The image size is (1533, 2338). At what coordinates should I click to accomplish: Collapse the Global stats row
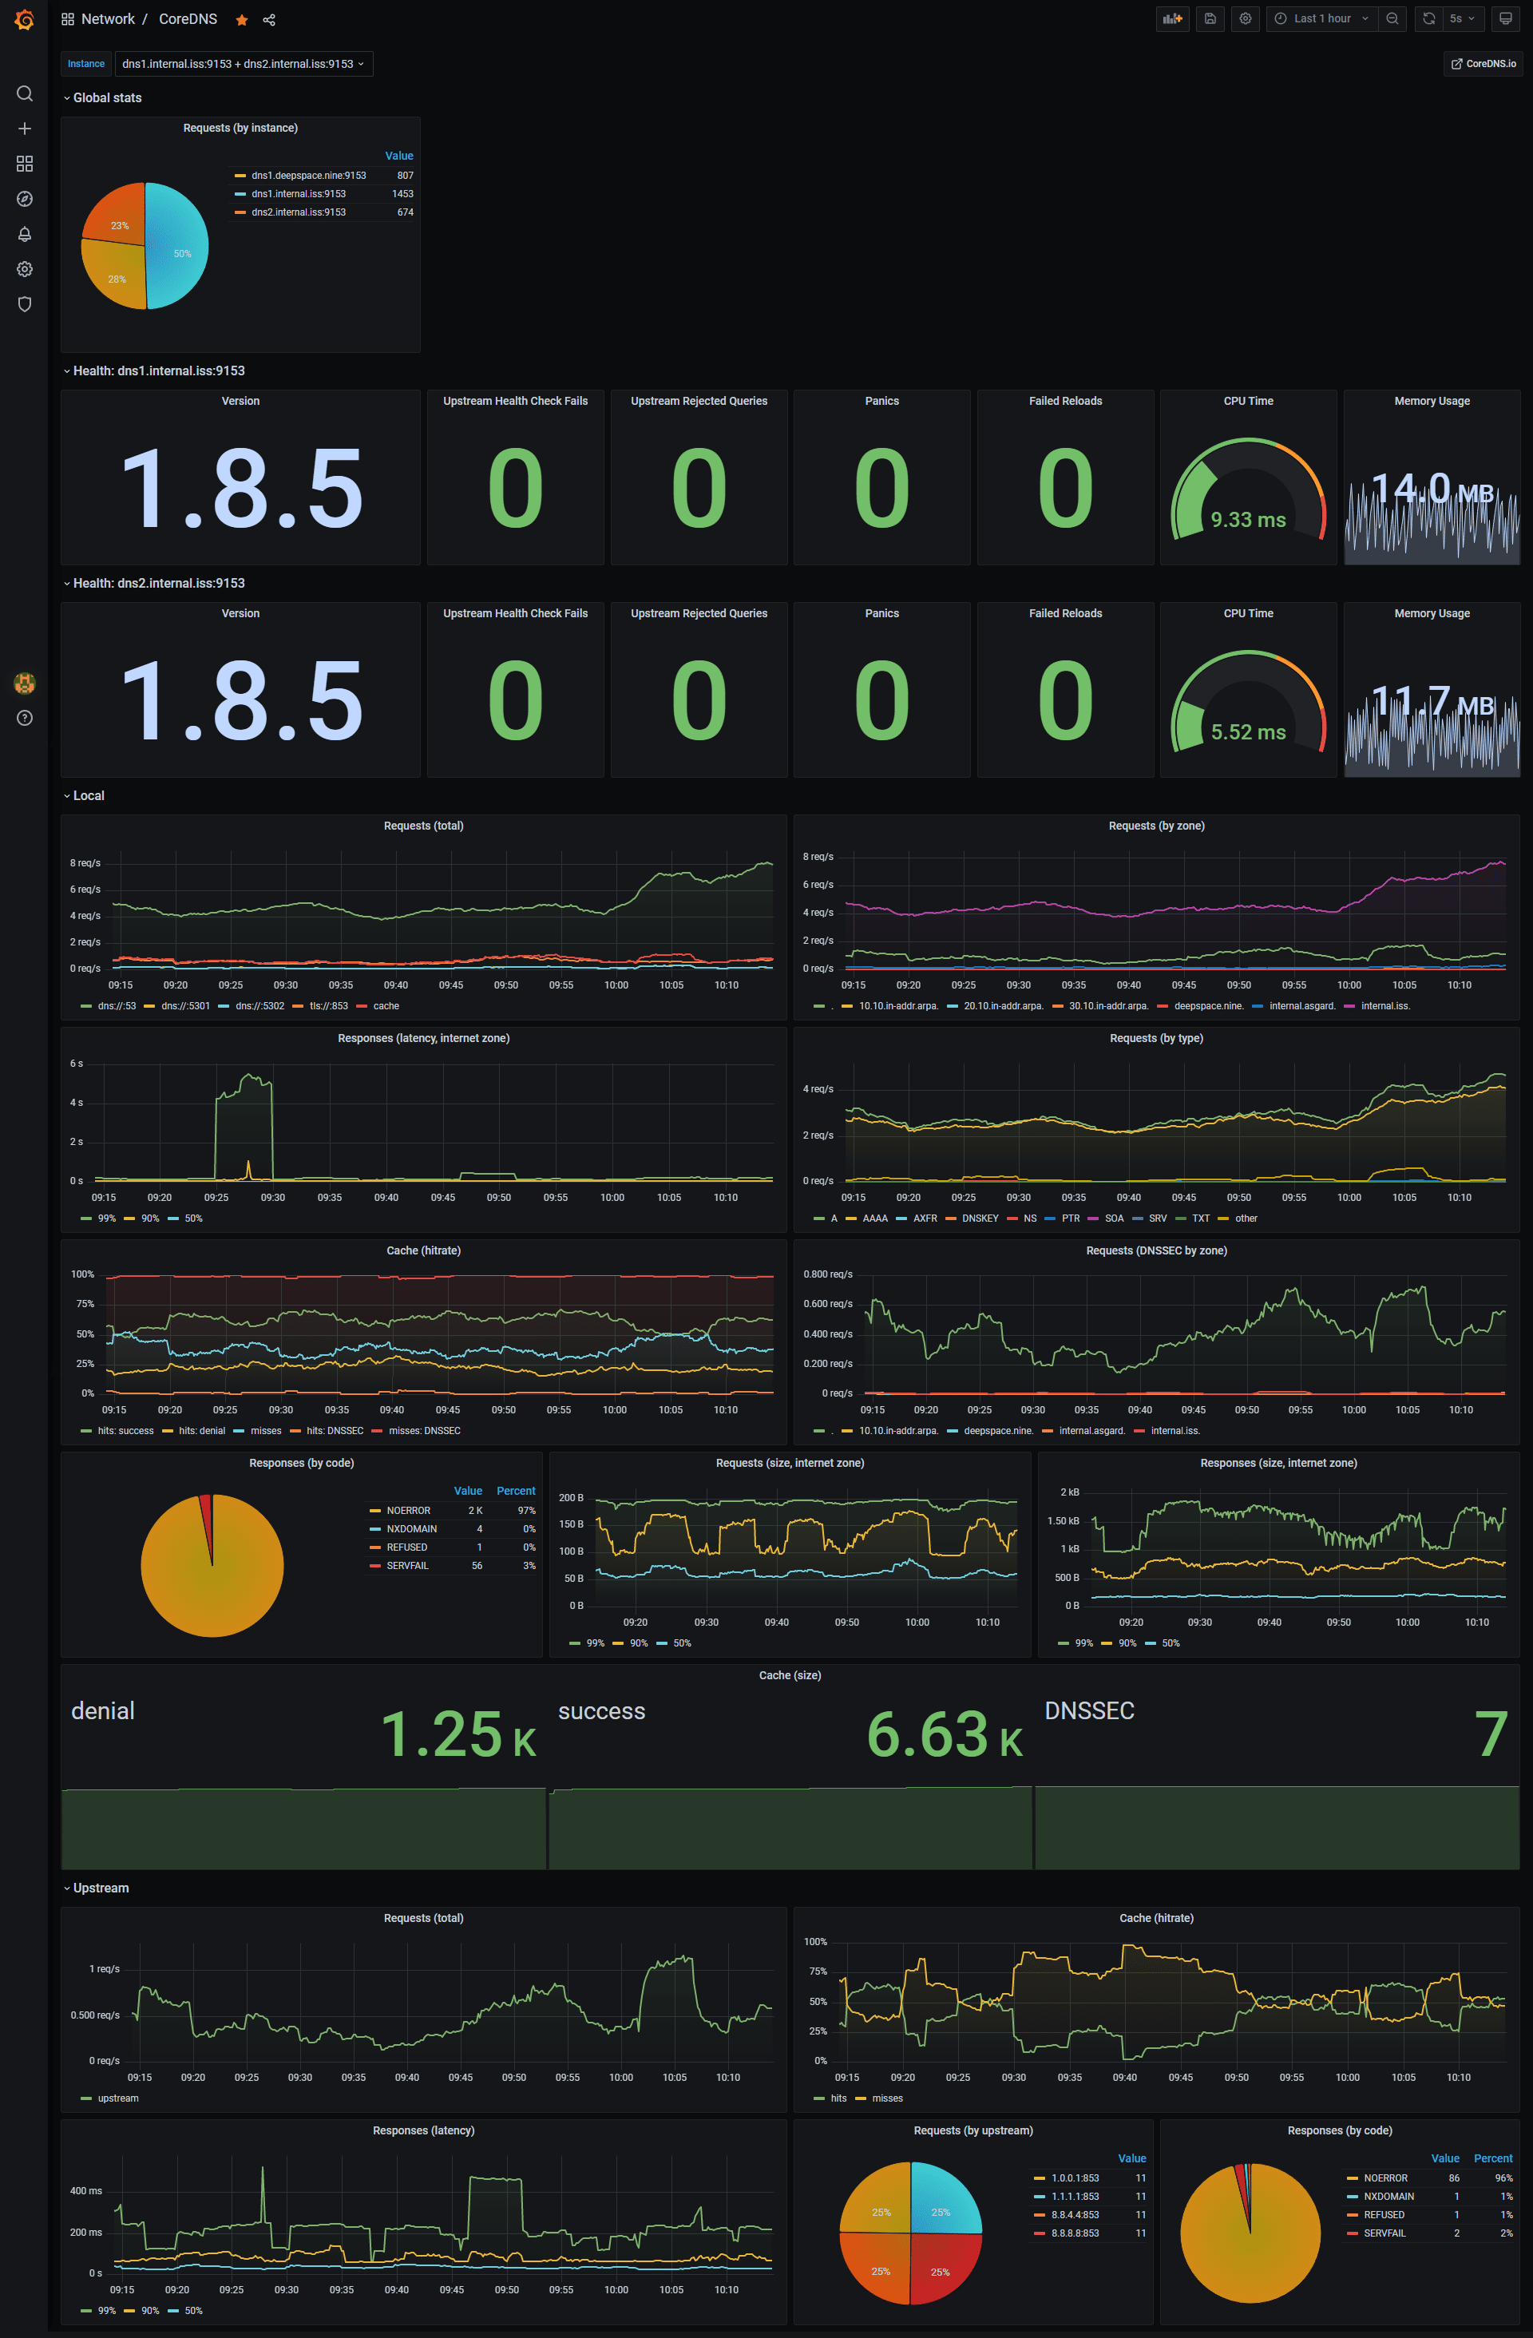(106, 97)
